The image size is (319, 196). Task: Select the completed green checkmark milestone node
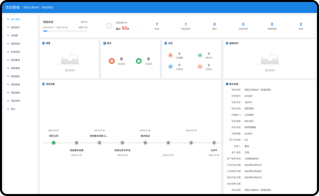pos(53,143)
